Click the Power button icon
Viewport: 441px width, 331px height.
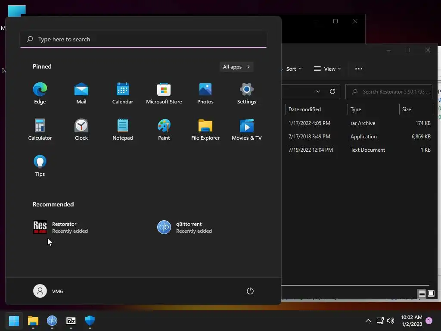250,291
